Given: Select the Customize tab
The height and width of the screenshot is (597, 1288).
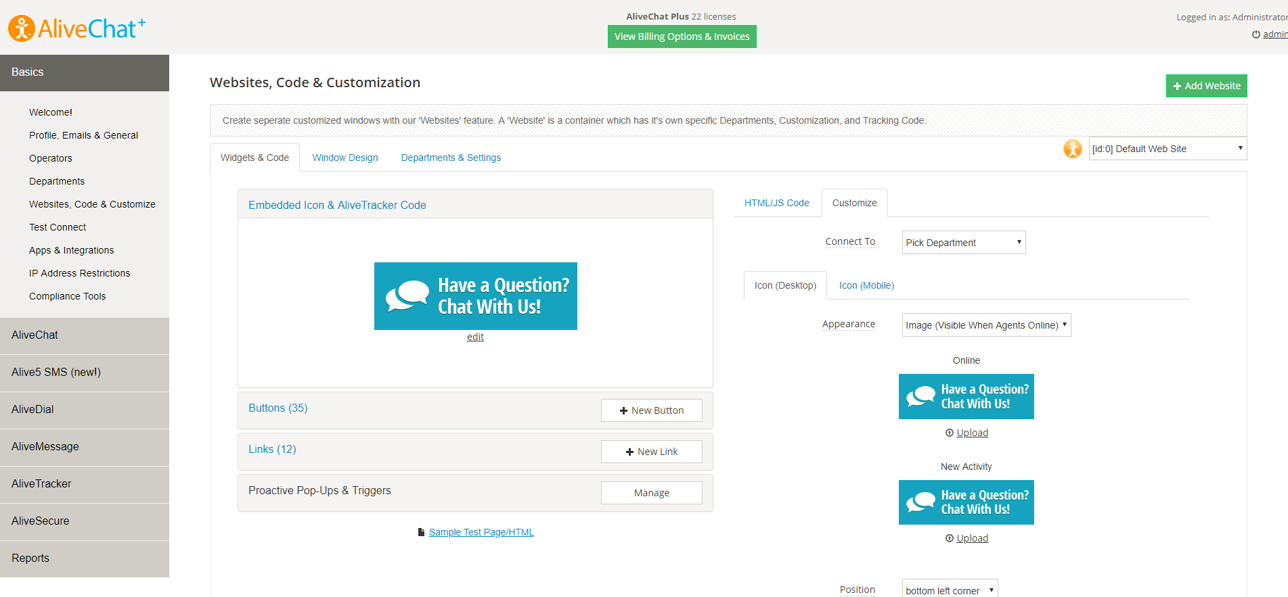Looking at the screenshot, I should (855, 203).
